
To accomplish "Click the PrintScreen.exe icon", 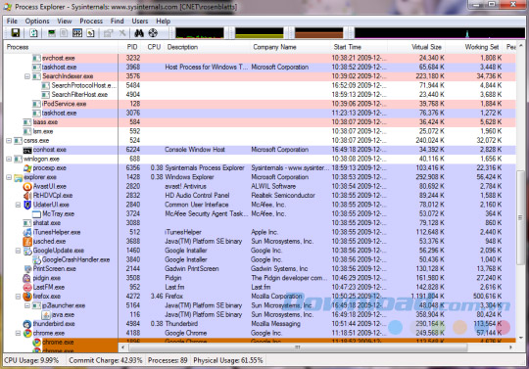I will click(x=27, y=269).
